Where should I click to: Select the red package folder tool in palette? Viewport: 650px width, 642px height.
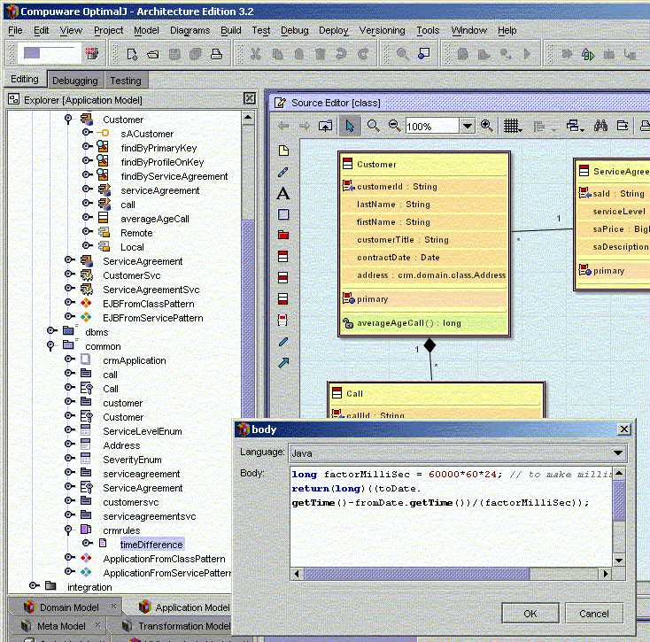[283, 235]
